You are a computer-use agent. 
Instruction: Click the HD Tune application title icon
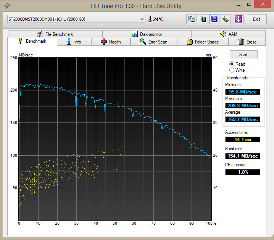[6, 6]
